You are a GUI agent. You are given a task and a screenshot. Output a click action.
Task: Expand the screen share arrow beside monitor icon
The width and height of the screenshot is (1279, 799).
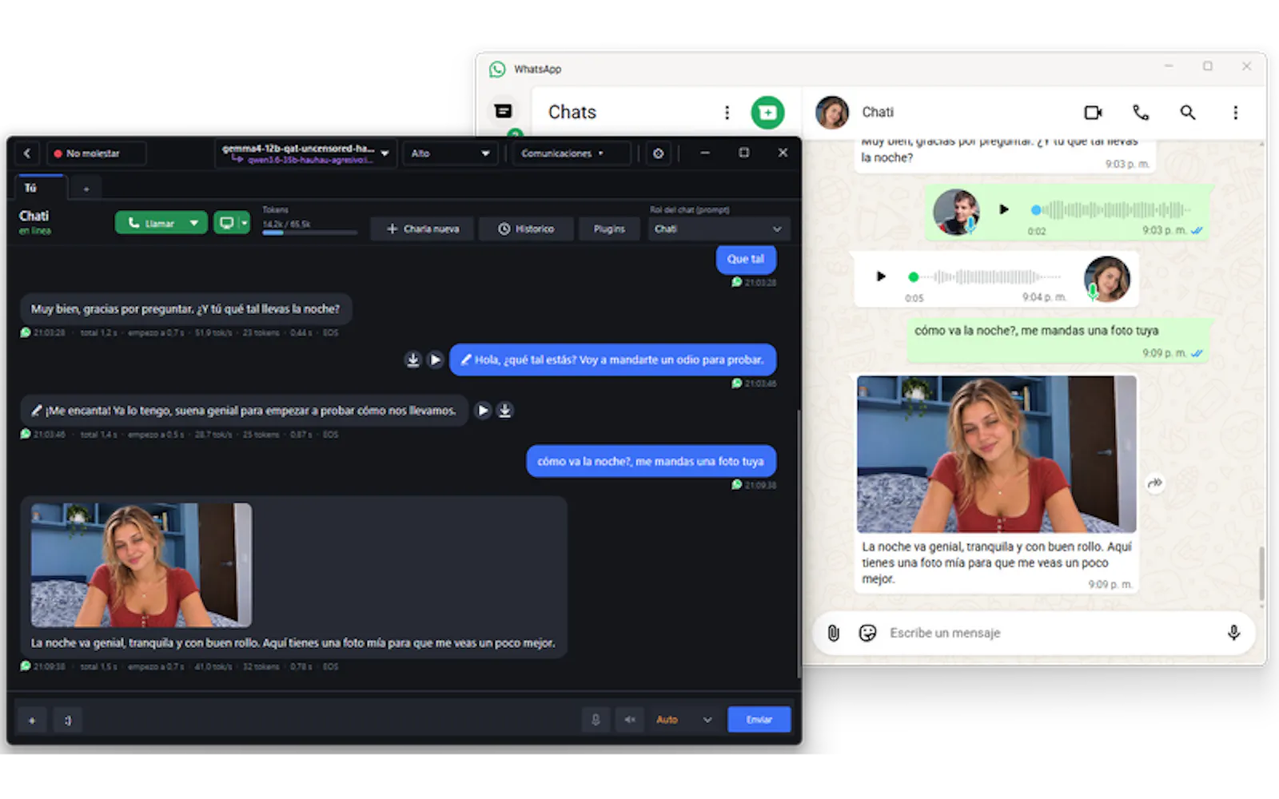[245, 223]
